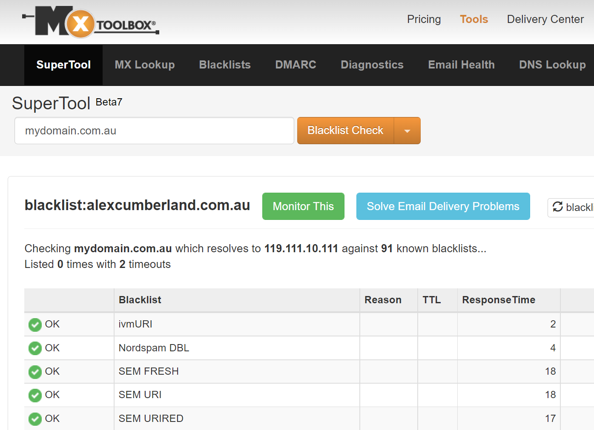
Task: Click Solve Email Delivery Problems button
Action: [443, 206]
